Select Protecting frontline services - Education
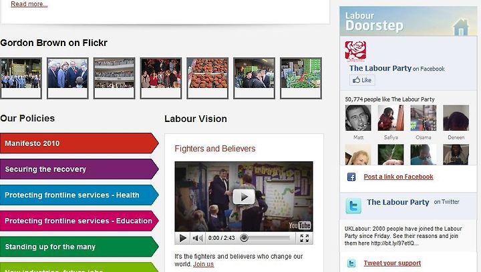 [79, 221]
